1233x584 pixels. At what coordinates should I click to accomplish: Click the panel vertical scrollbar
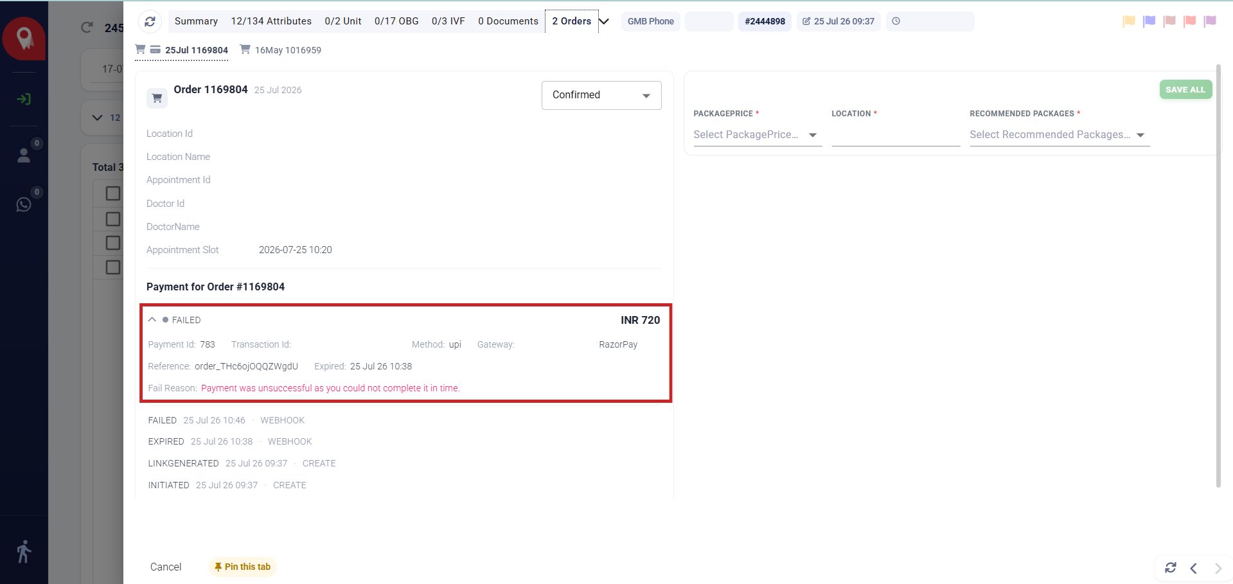coord(1218,276)
